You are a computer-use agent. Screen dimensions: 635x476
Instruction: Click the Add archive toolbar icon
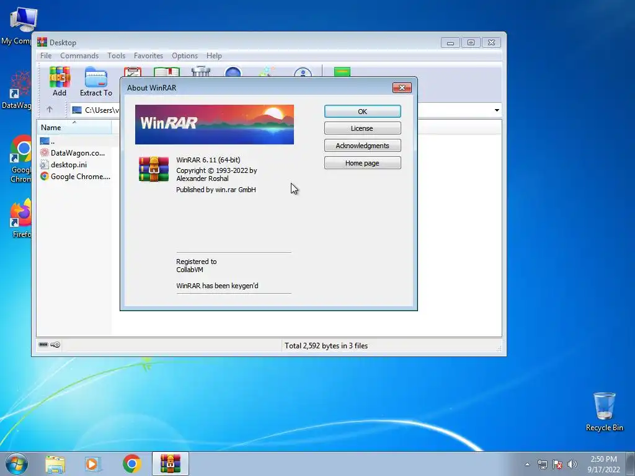60,77
